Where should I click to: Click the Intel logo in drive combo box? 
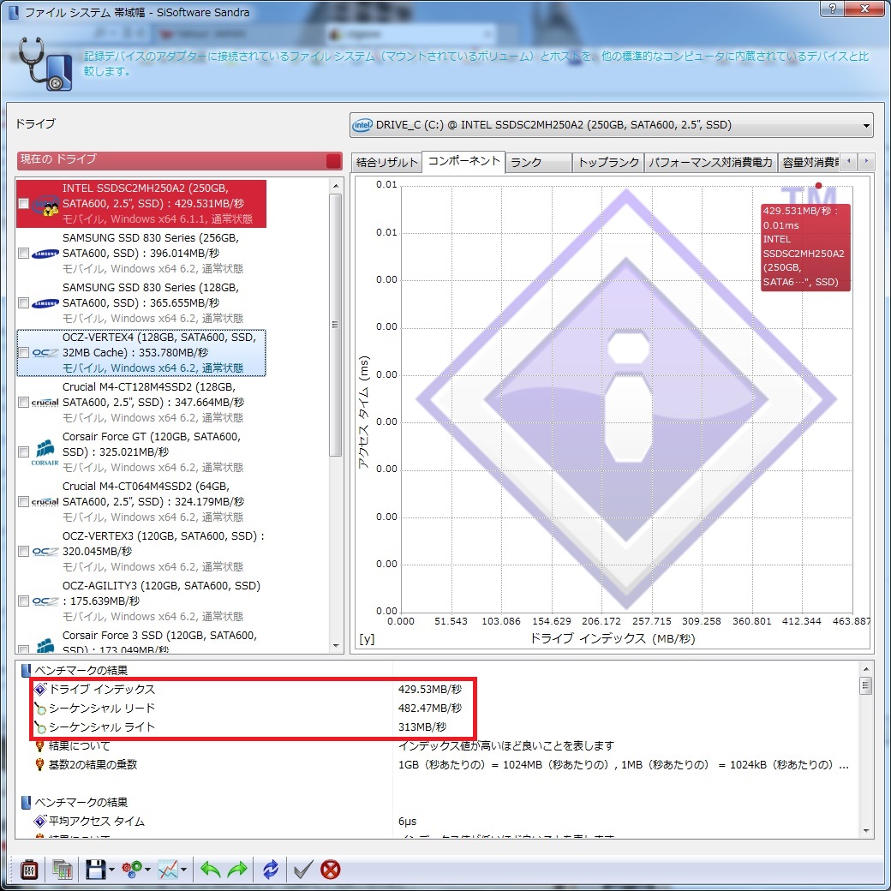pos(362,125)
